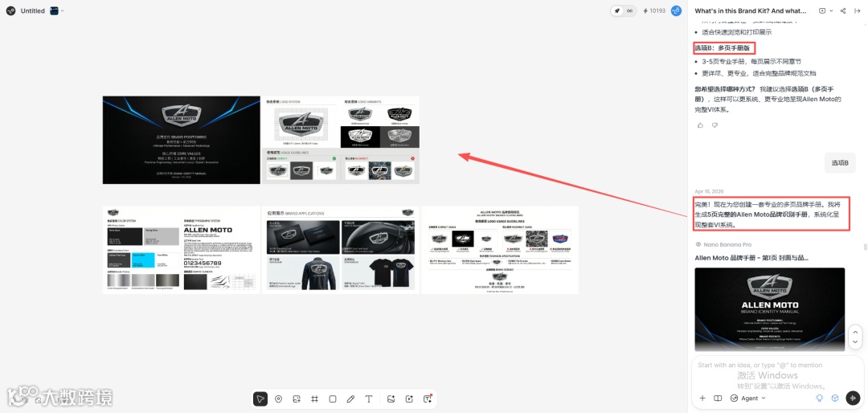Select the Color System page on canvas
The width and height of the screenshot is (868, 413).
(x=181, y=250)
